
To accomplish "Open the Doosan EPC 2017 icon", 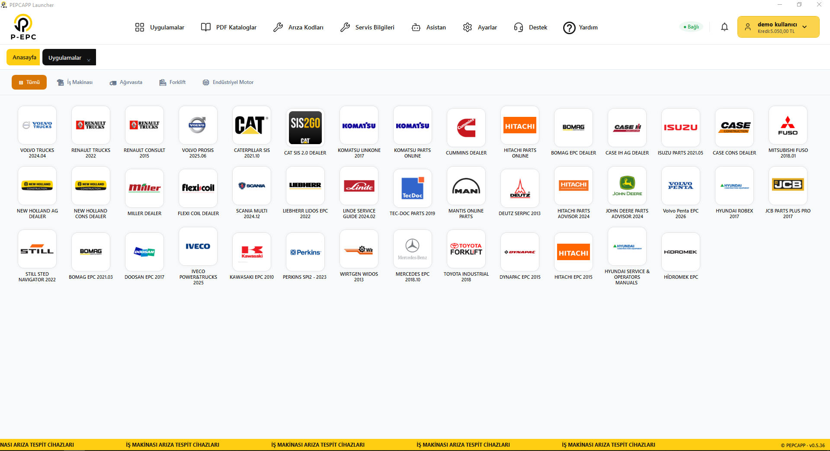I will point(144,252).
